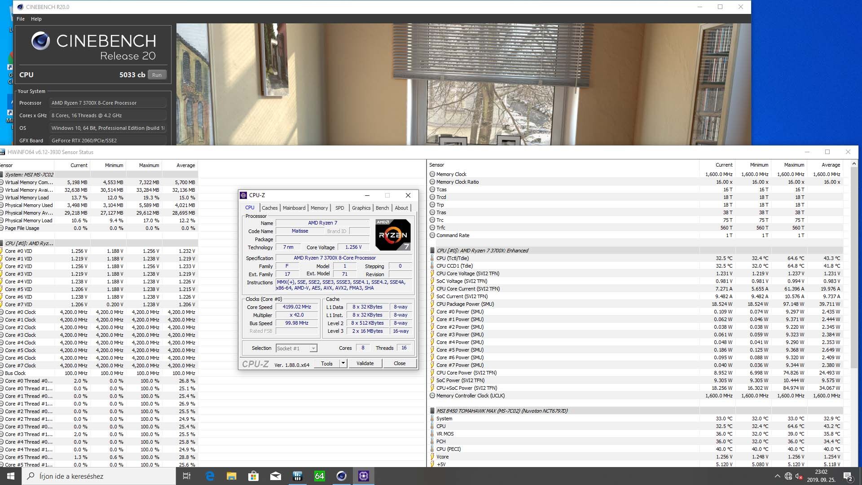The image size is (862, 485).
Task: Select the CPU Core Voltage (SVI2 TFN) row
Action: pos(636,273)
